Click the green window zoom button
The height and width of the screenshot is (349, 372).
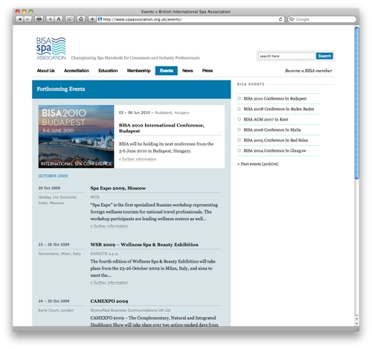coord(31,11)
